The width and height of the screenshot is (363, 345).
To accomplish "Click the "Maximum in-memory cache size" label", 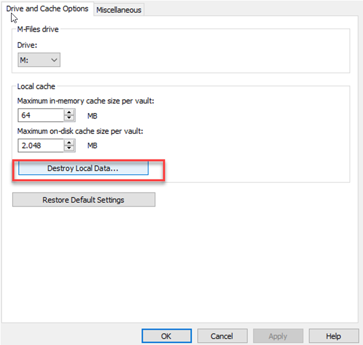I will [85, 101].
